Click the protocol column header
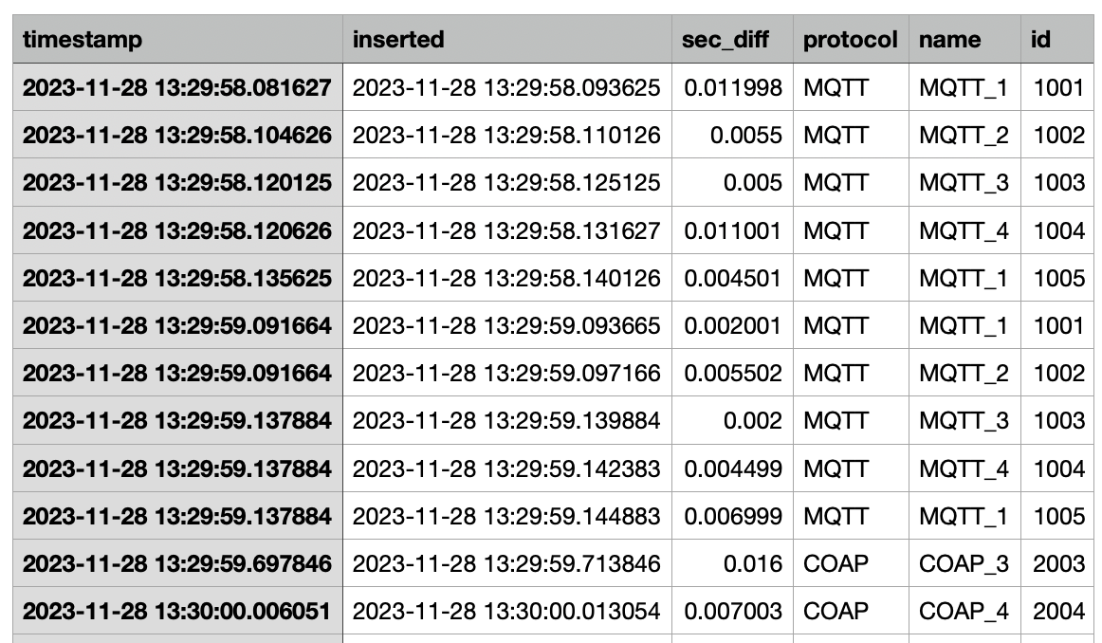 [851, 39]
